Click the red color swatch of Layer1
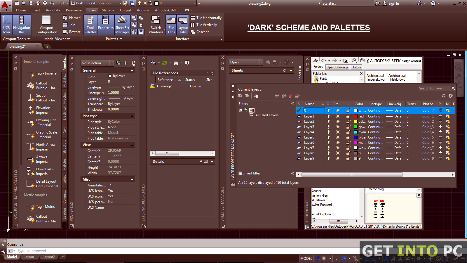 tap(356, 116)
